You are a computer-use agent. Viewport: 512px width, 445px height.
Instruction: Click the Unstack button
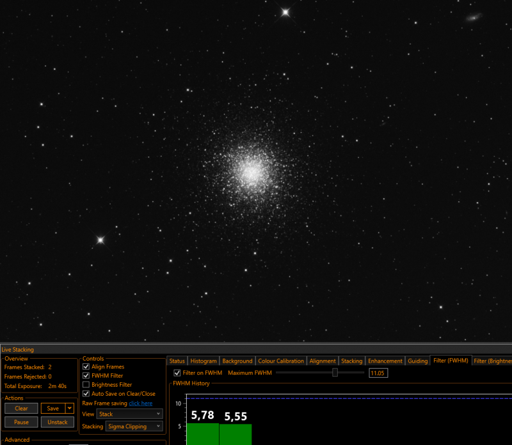tap(58, 422)
